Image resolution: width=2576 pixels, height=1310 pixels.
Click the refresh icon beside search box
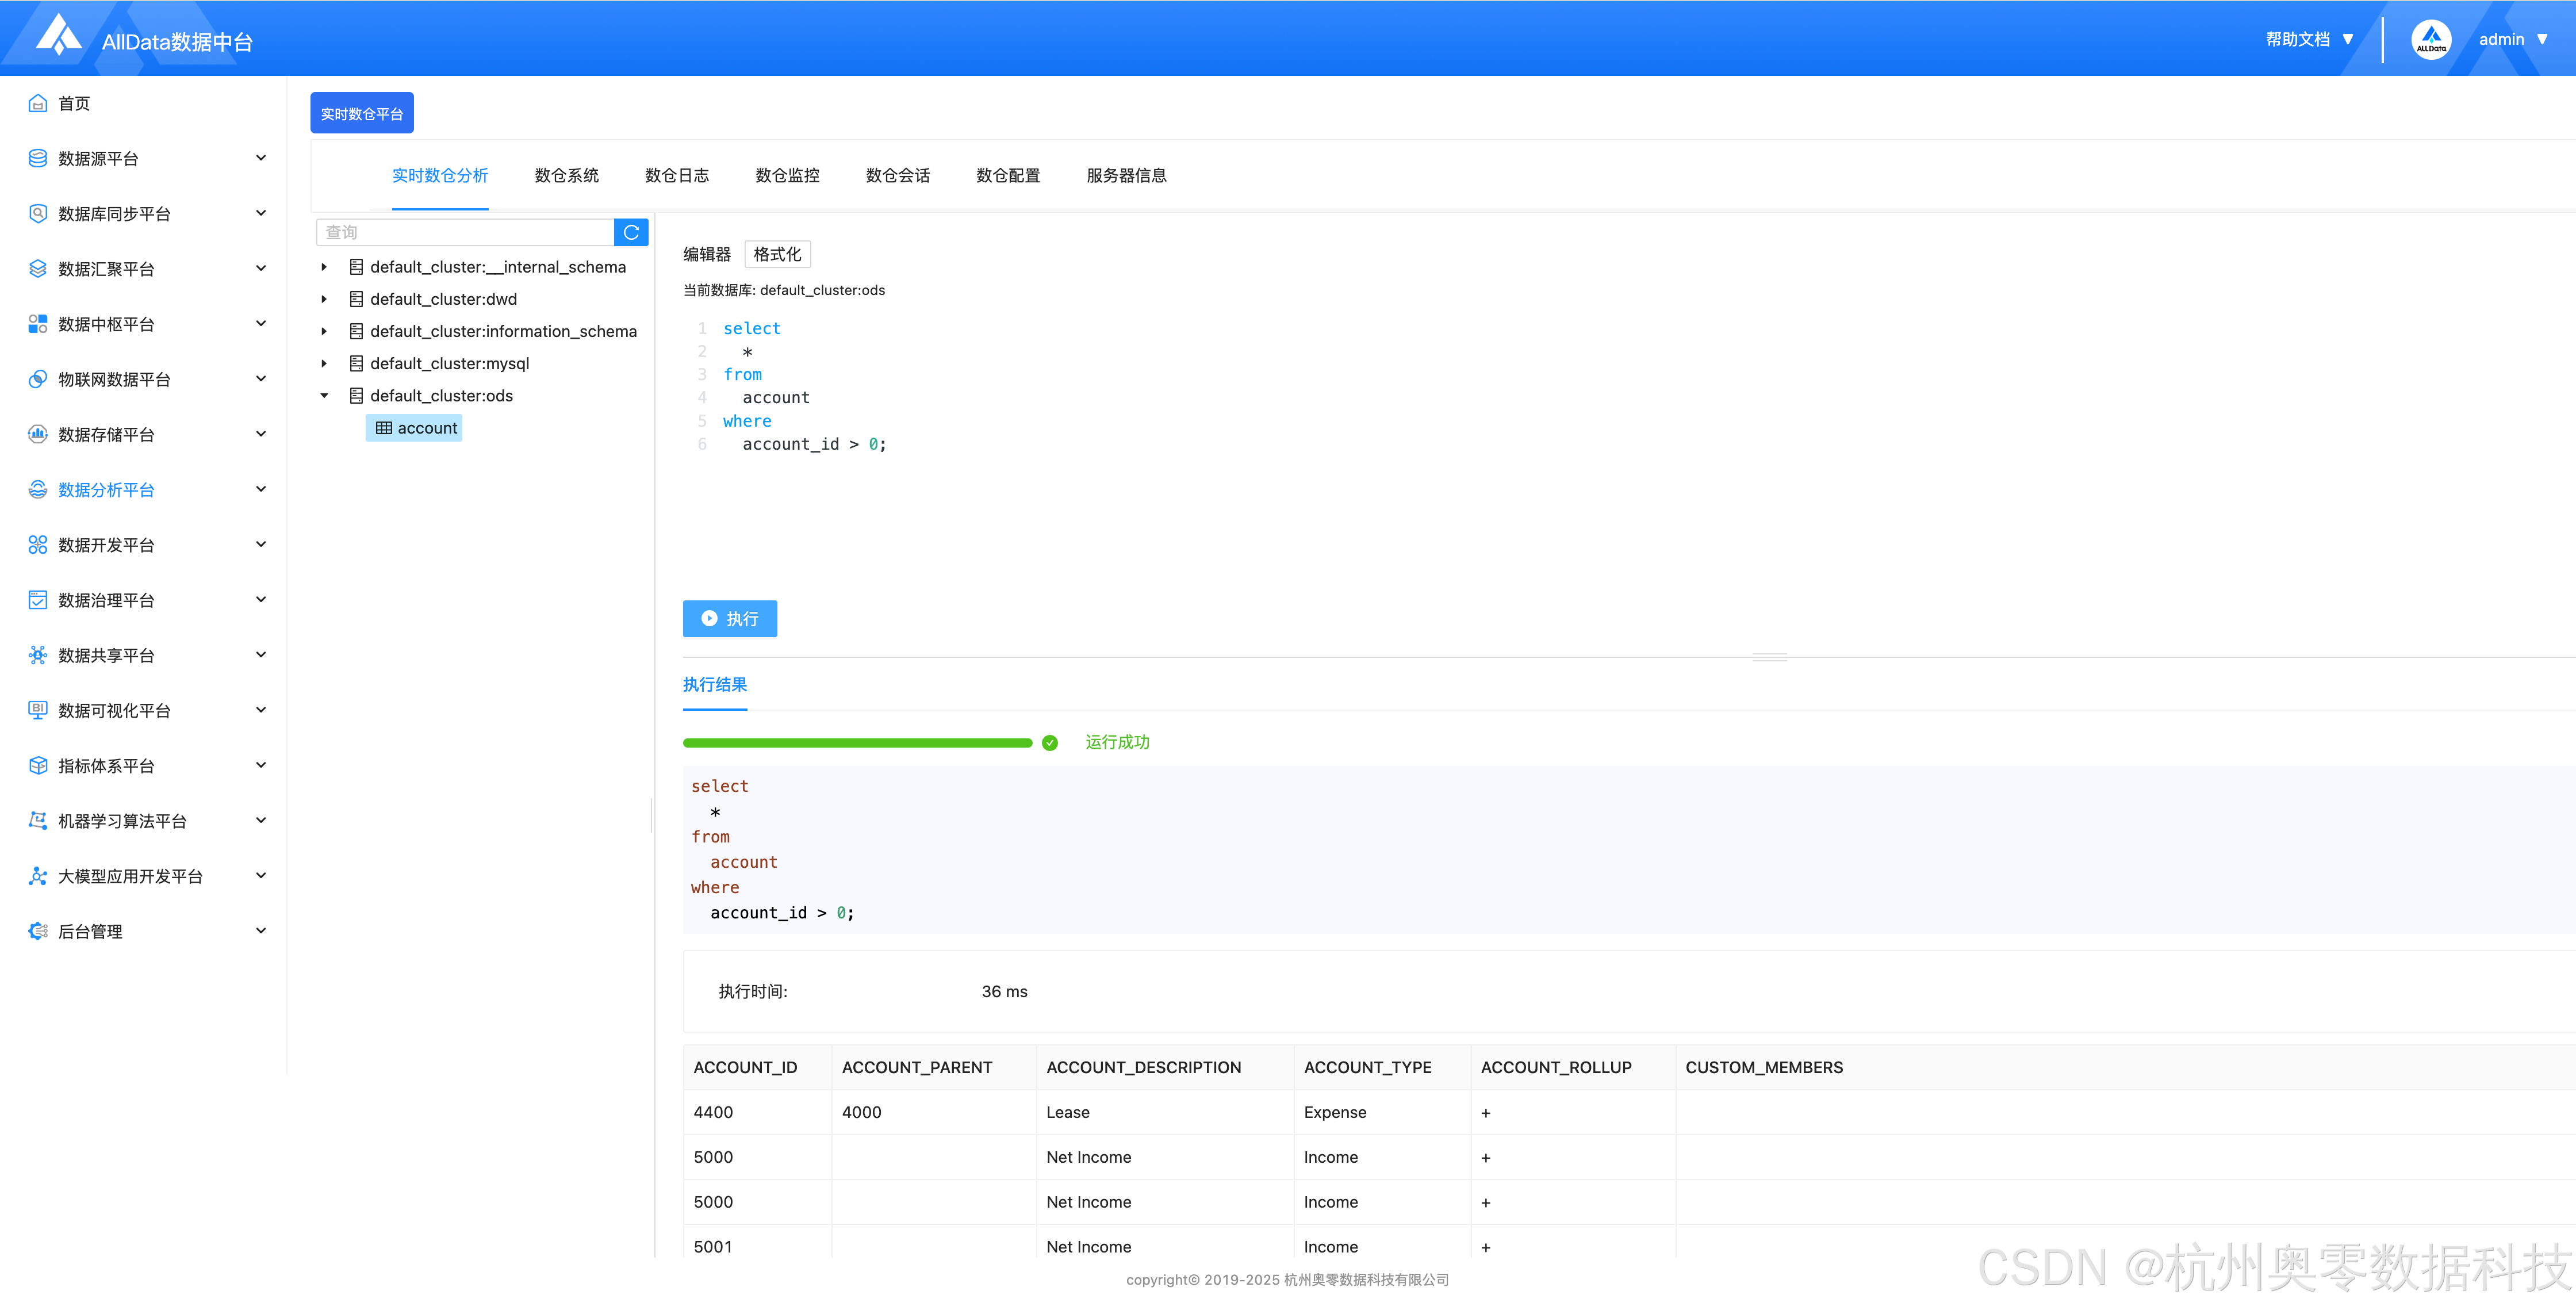631,232
